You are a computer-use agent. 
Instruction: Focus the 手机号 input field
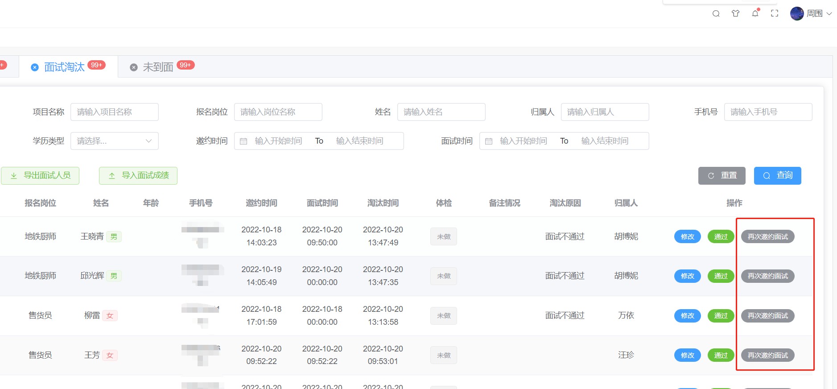(768, 112)
